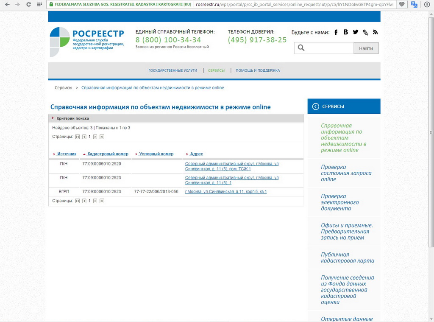
Task: Click the Rosreestr logo
Action: pos(87,41)
